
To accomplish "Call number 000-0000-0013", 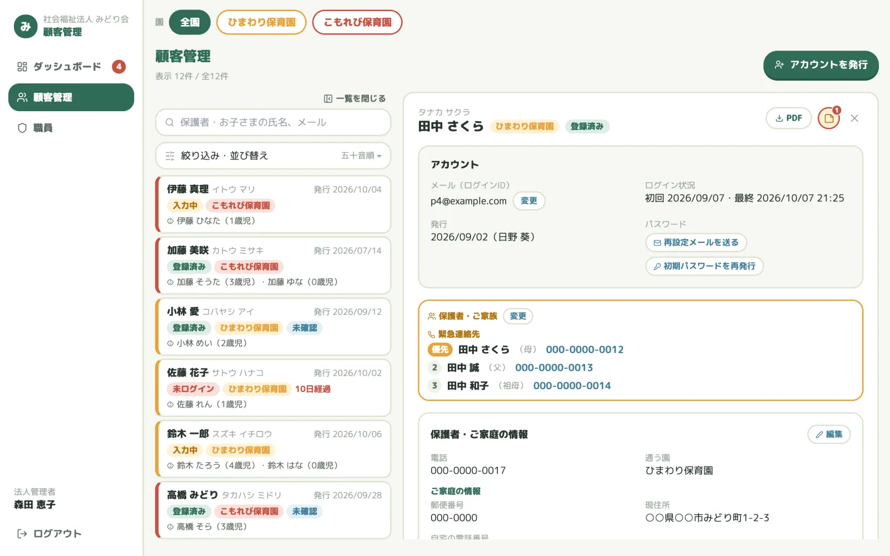I will (554, 368).
